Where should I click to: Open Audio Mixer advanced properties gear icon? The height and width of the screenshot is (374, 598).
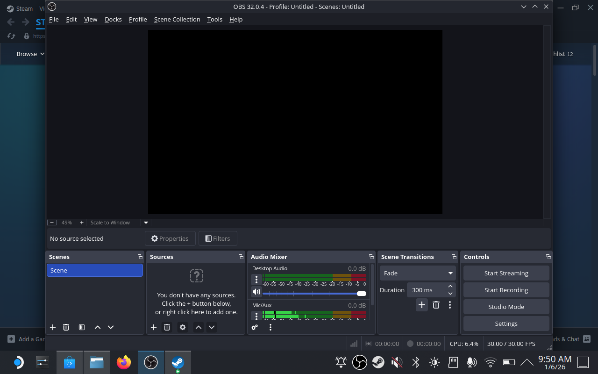(254, 327)
